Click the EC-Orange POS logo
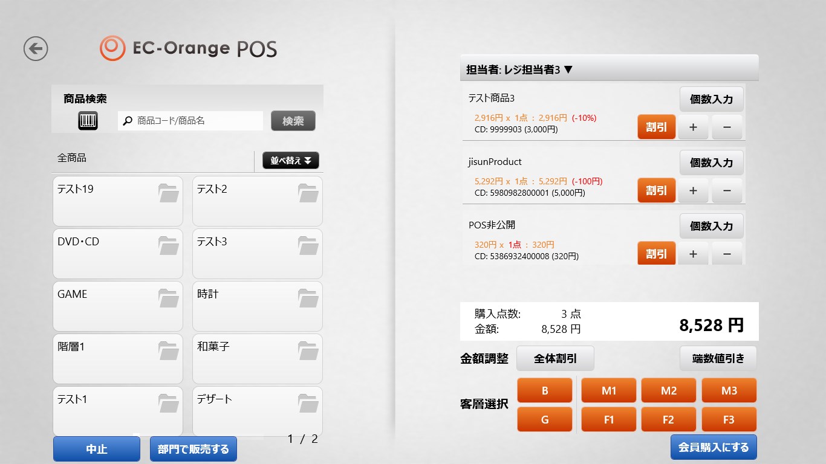This screenshot has height=464, width=826. click(187, 48)
